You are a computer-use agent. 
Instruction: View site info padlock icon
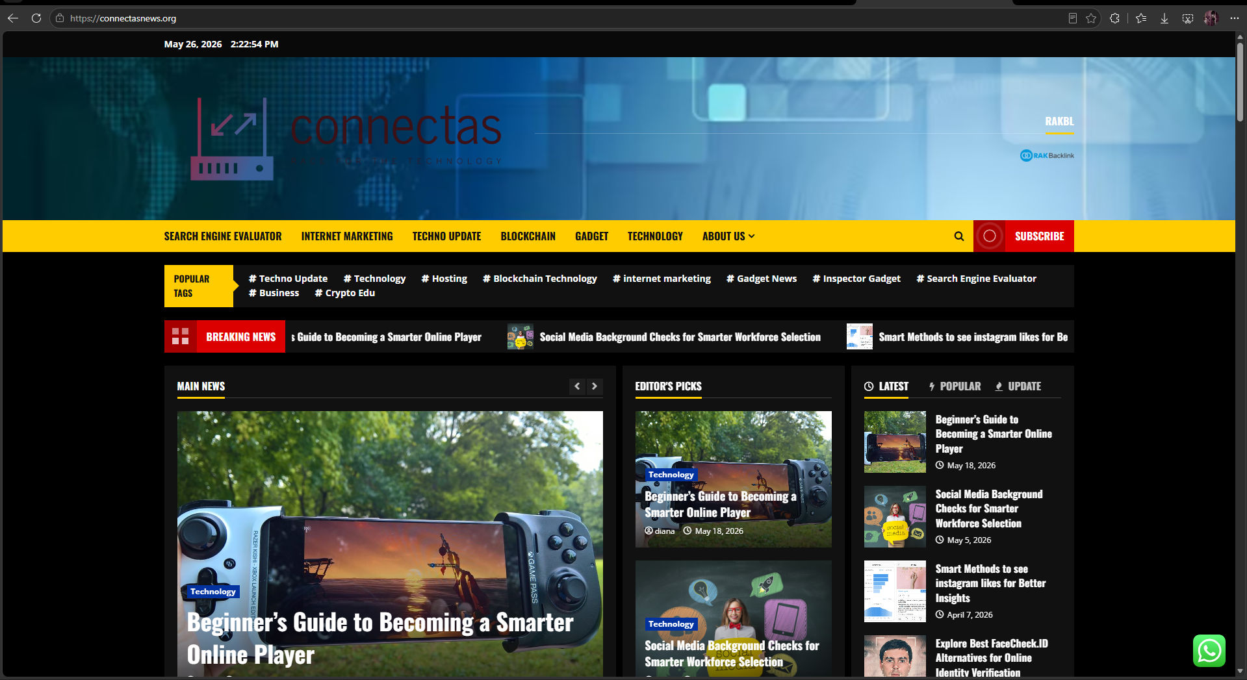pos(60,18)
